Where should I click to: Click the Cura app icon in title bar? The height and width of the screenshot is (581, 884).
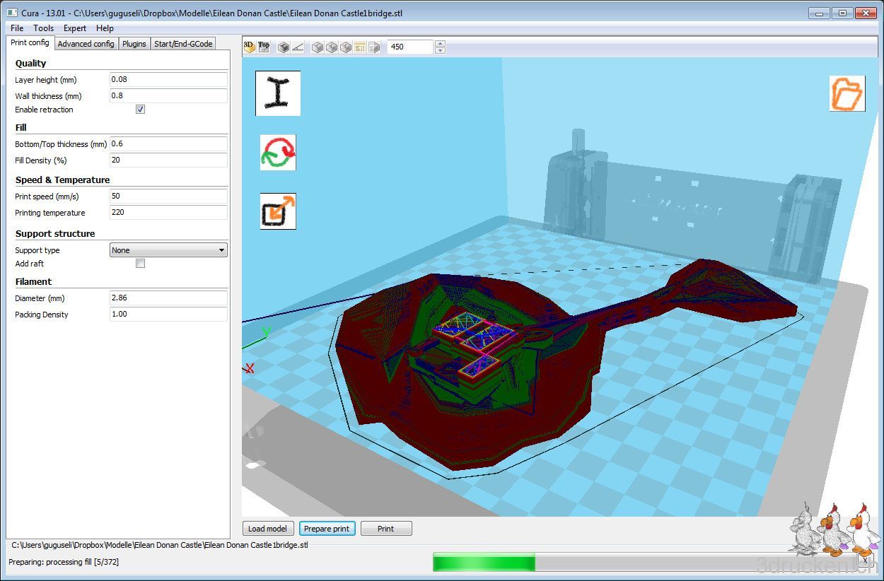pyautogui.click(x=12, y=13)
